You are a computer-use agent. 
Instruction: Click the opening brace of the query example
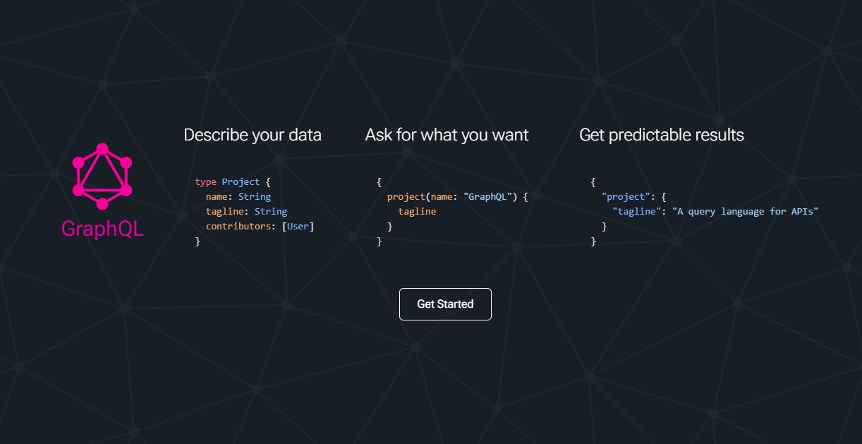click(x=380, y=181)
